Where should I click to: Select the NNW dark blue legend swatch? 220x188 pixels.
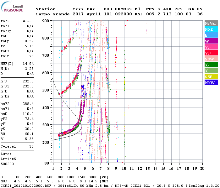[x=211, y=82]
